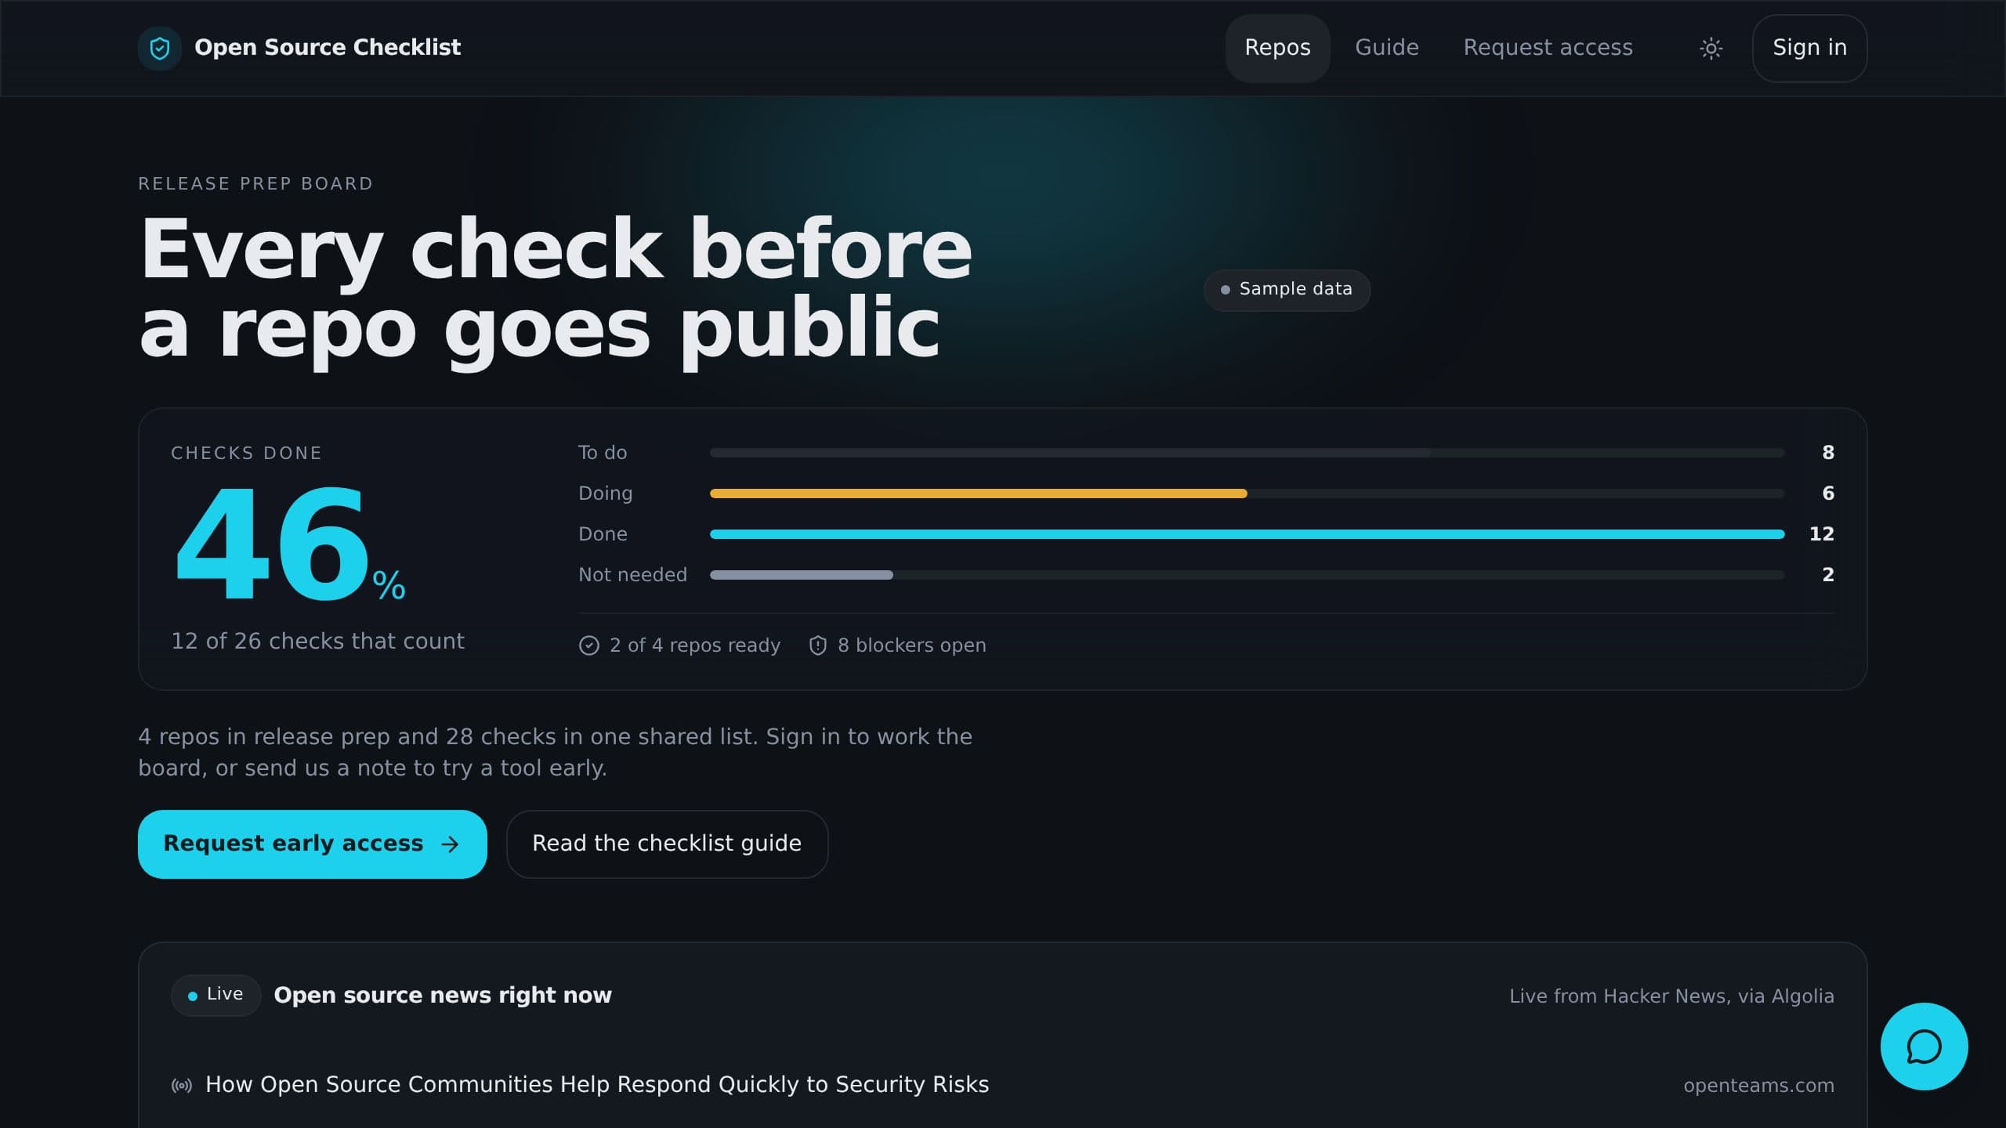Click '12 of 26 checks that count'

tap(317, 642)
